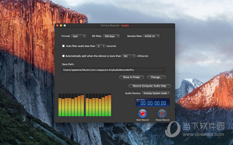Enable Automatically split when silence checkbox
This screenshot has width=233, height=145.
tap(63, 56)
